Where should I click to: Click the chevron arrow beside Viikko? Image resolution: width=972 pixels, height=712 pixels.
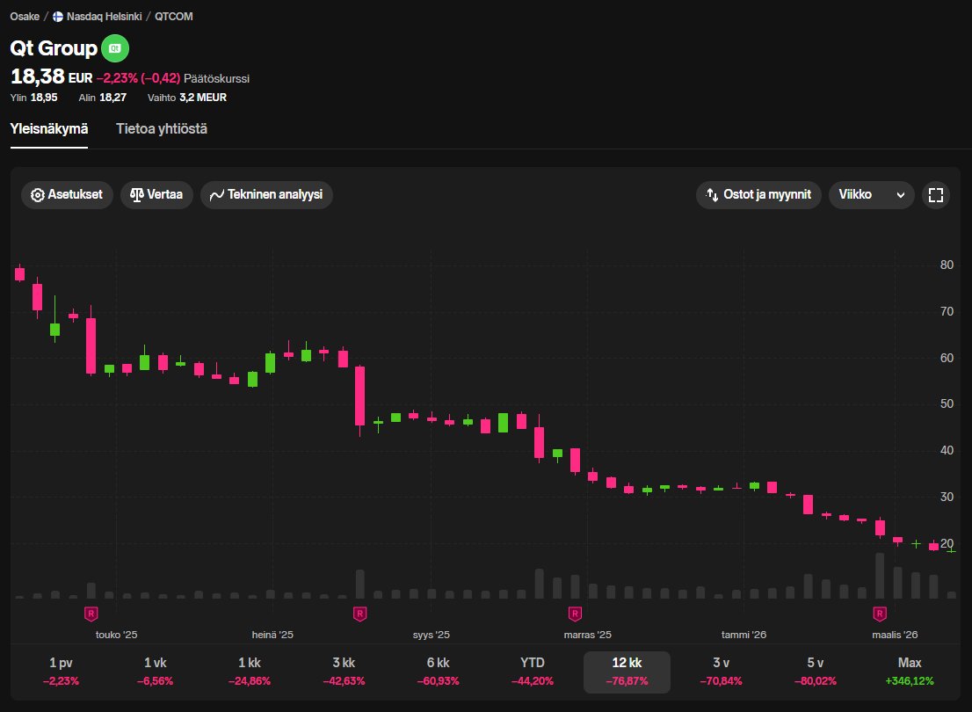point(901,195)
